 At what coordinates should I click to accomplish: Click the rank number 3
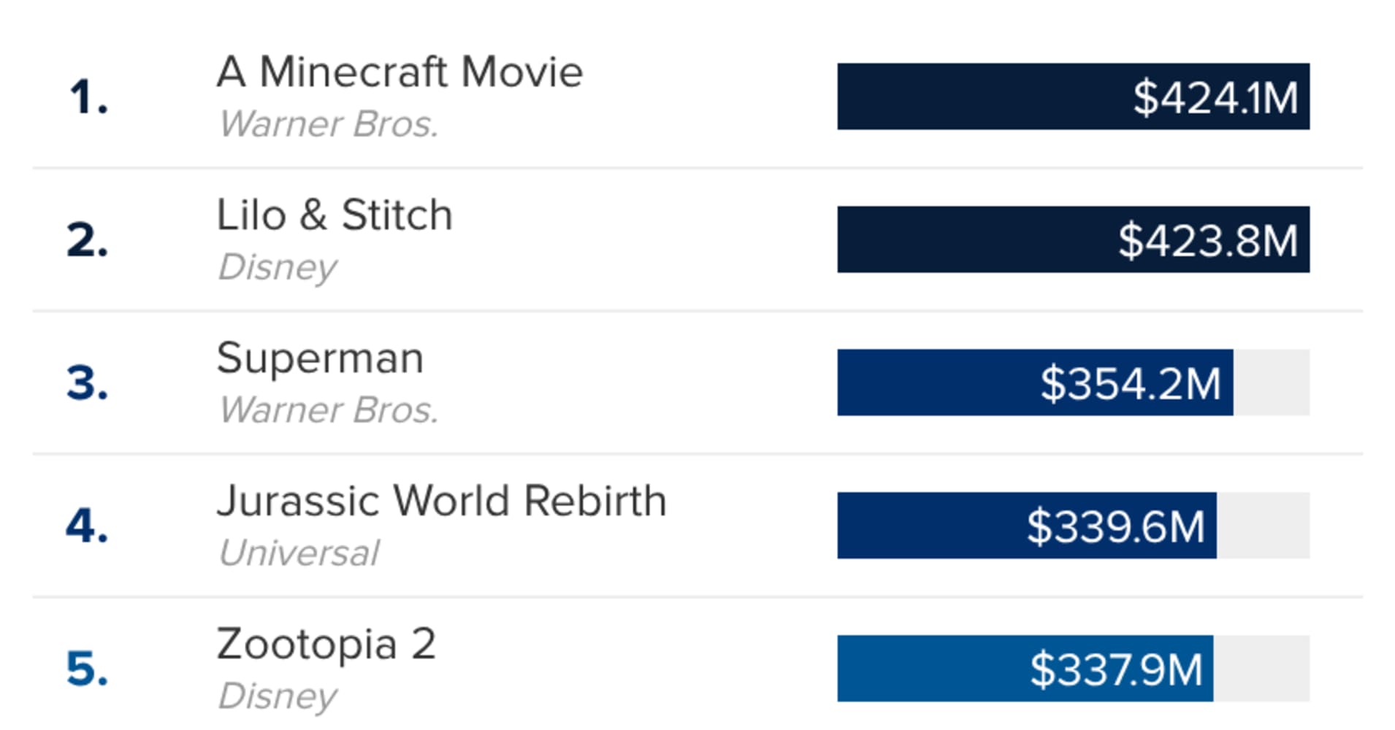87,383
